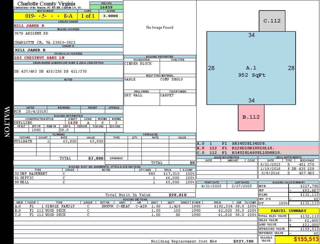
Task: Click Building Replacement Cost New $227,780
Action: 244,241
